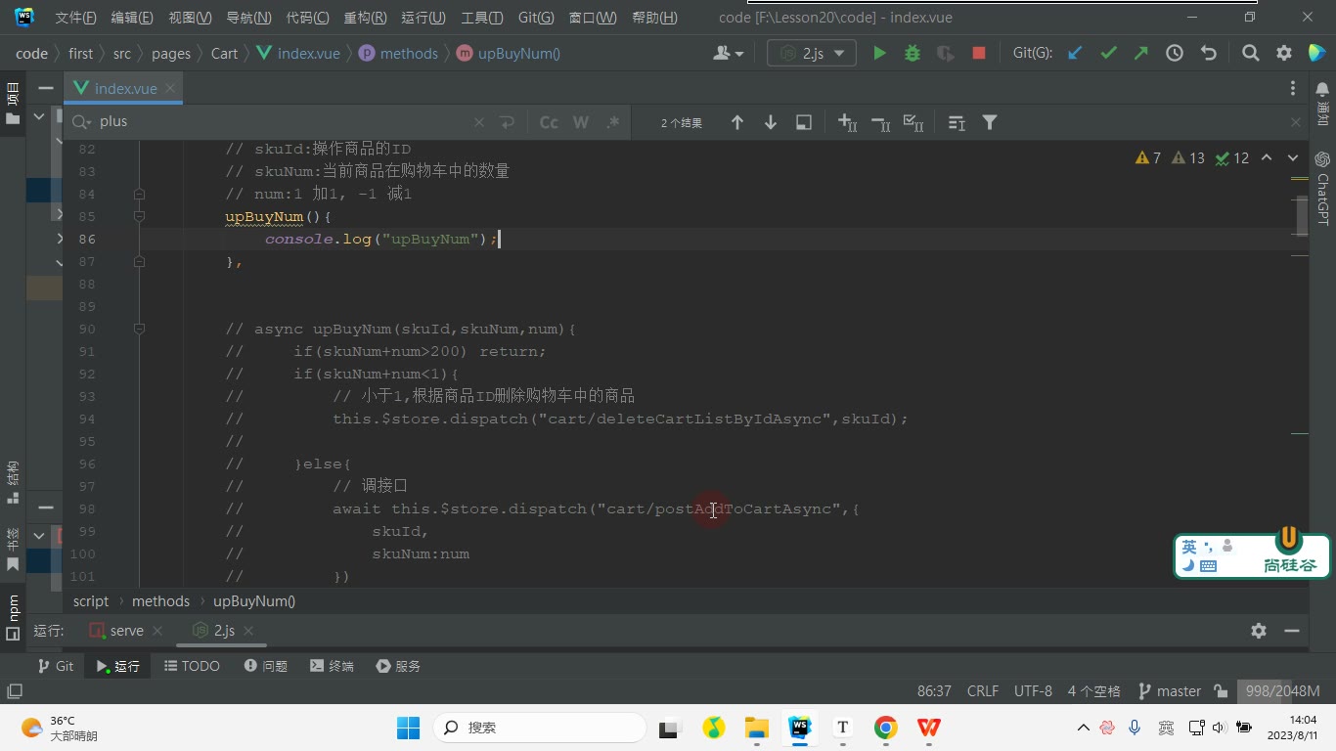The image size is (1336, 751).
Task: Toggle Match Case (Cc) in search bar
Action: [x=549, y=122]
